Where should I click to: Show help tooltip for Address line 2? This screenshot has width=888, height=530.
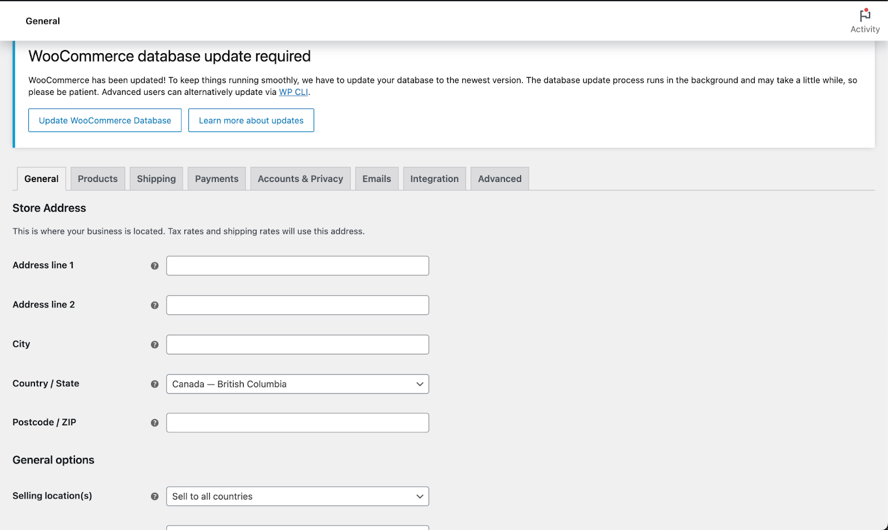tap(155, 305)
